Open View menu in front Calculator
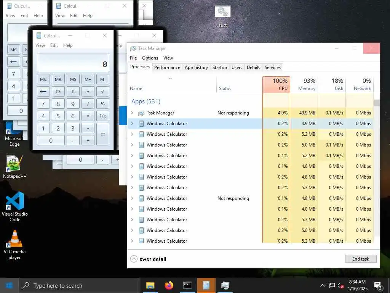Screen dimensions: 390x293 [40, 45]
